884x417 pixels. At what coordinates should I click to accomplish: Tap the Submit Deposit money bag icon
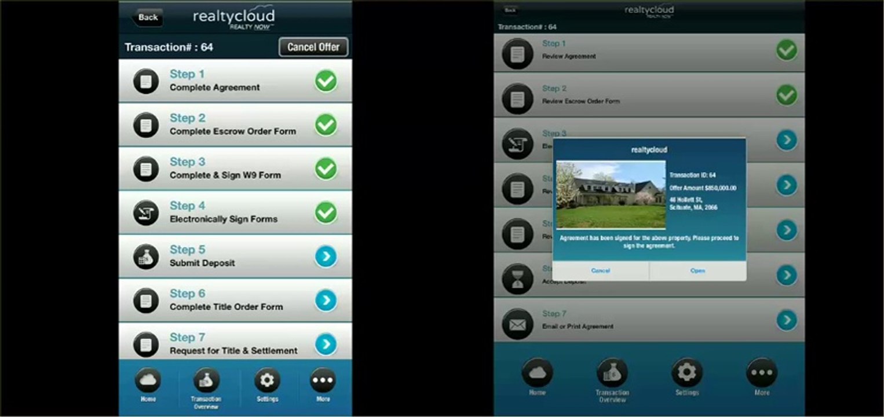[x=146, y=257]
